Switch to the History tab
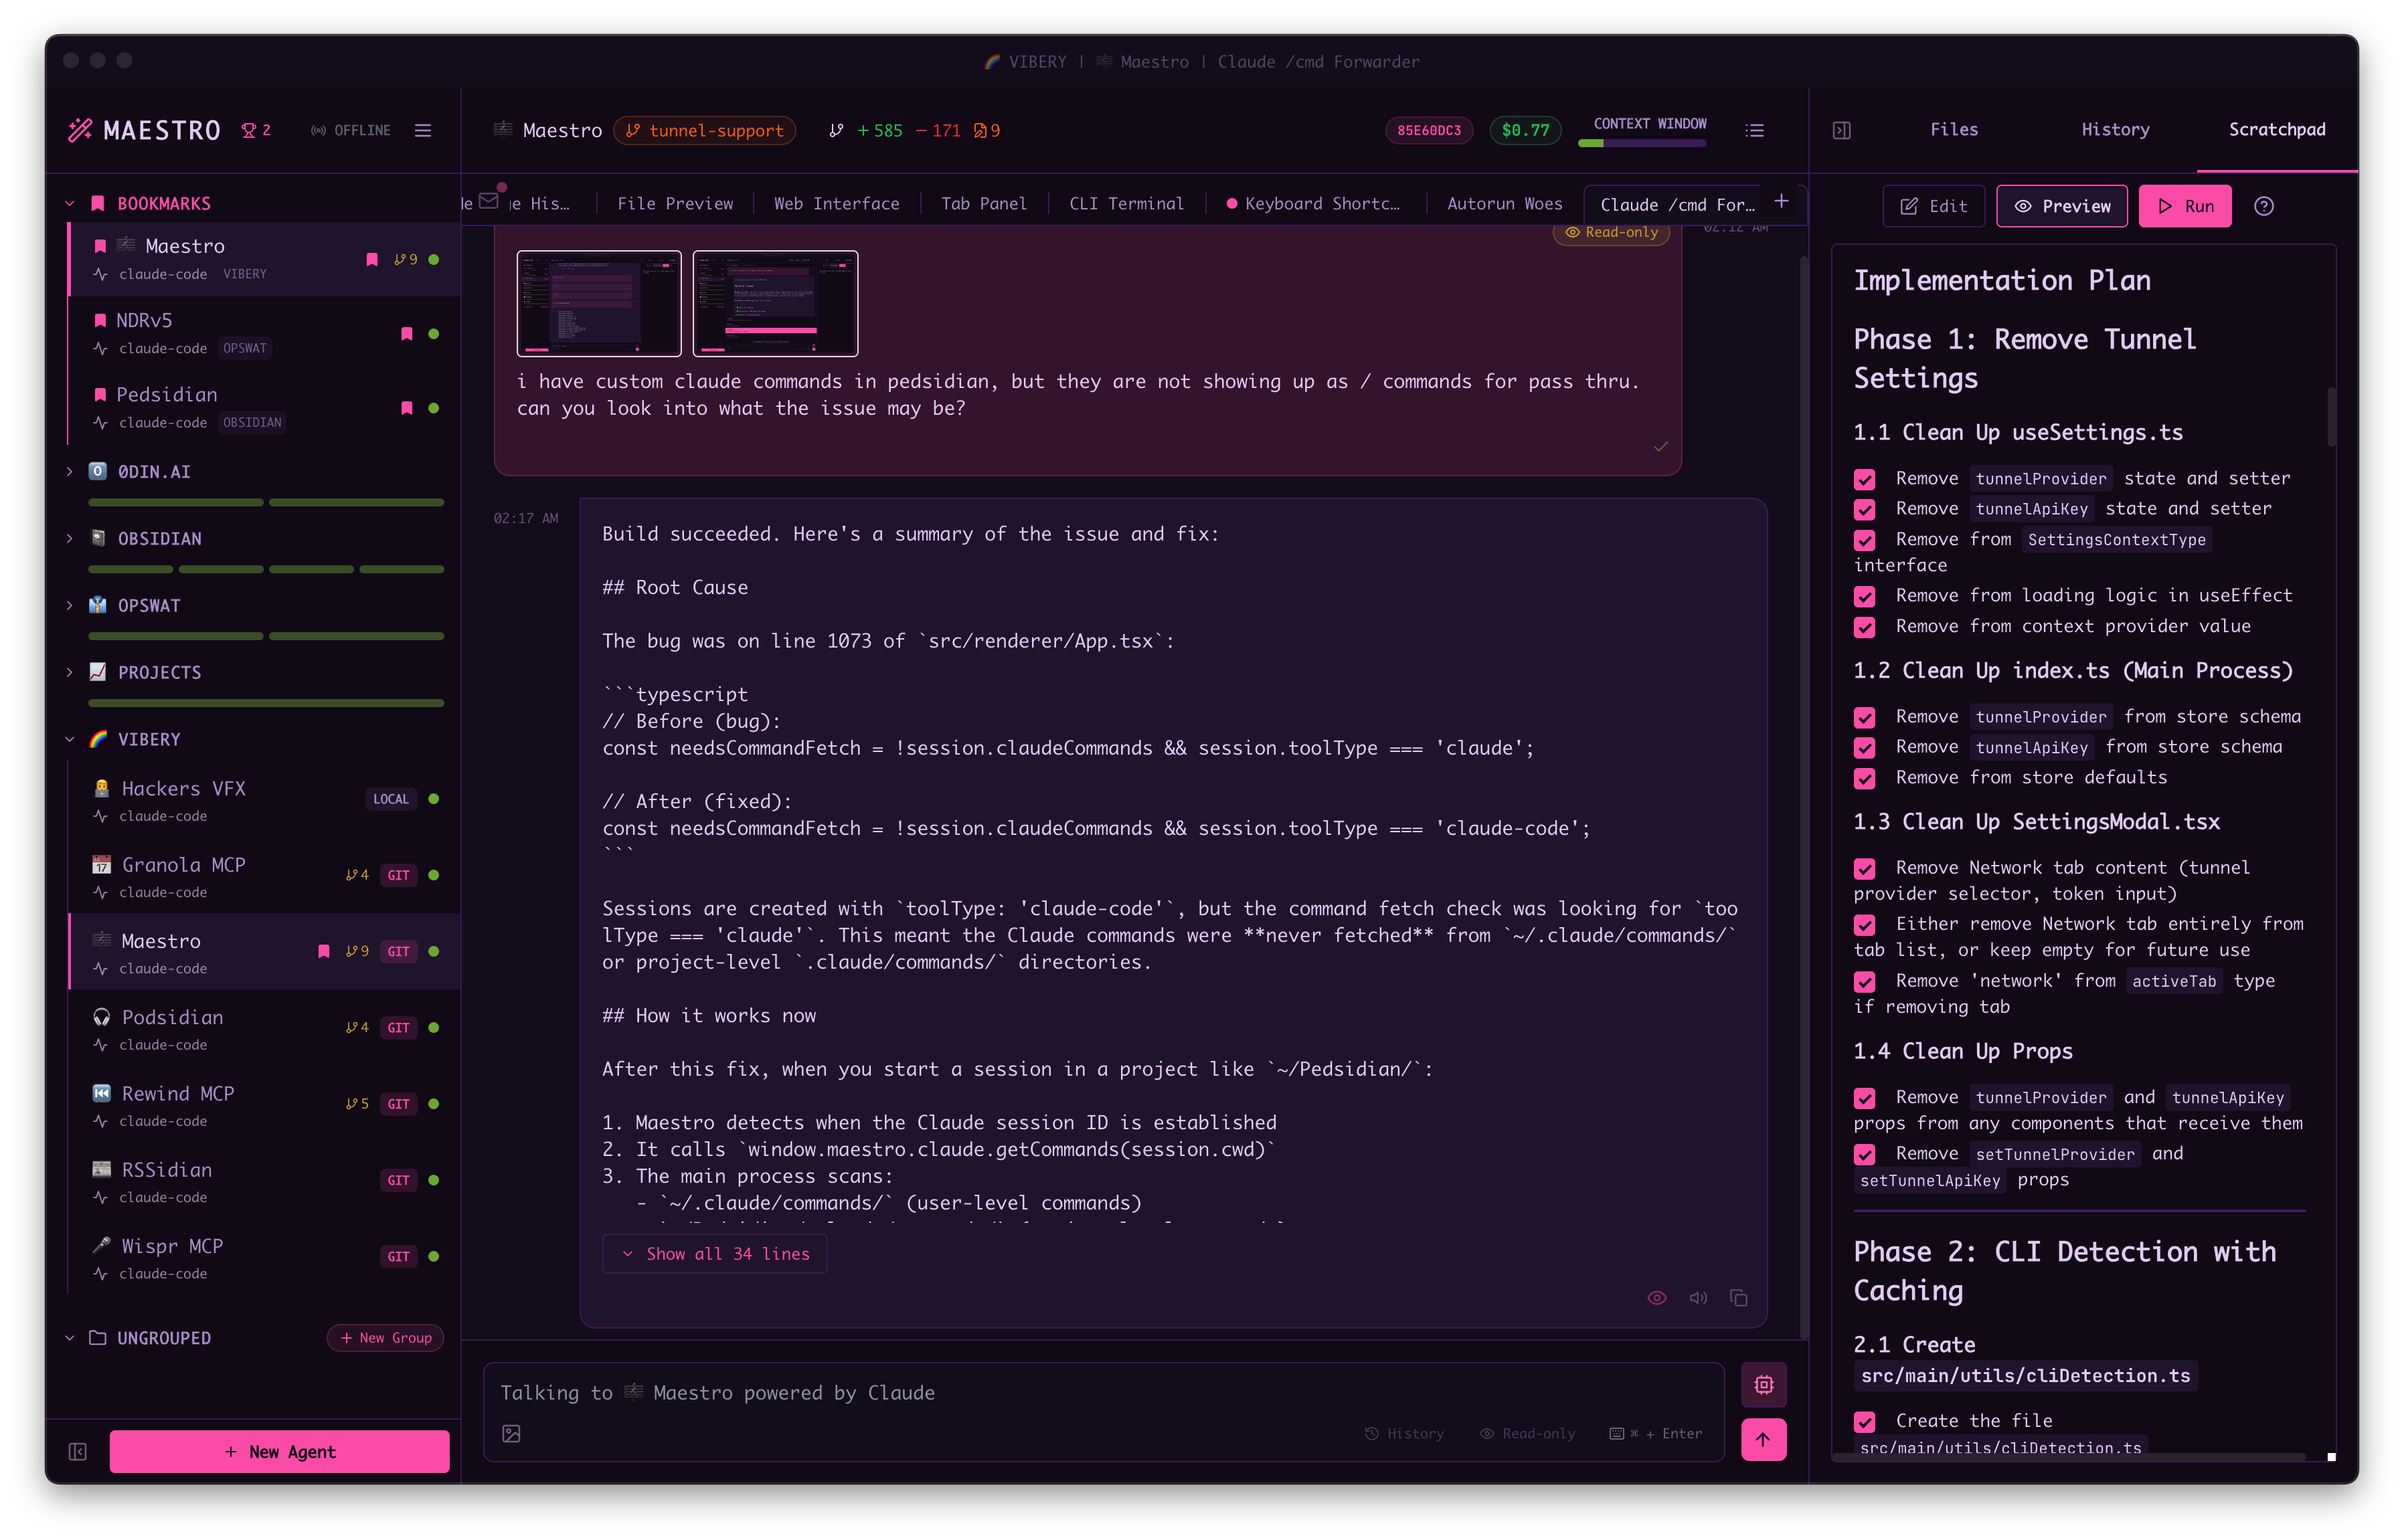 tap(2115, 130)
